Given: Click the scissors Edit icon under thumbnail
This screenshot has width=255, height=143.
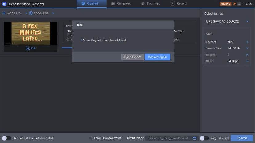Looking at the screenshot, I should 28,48.
